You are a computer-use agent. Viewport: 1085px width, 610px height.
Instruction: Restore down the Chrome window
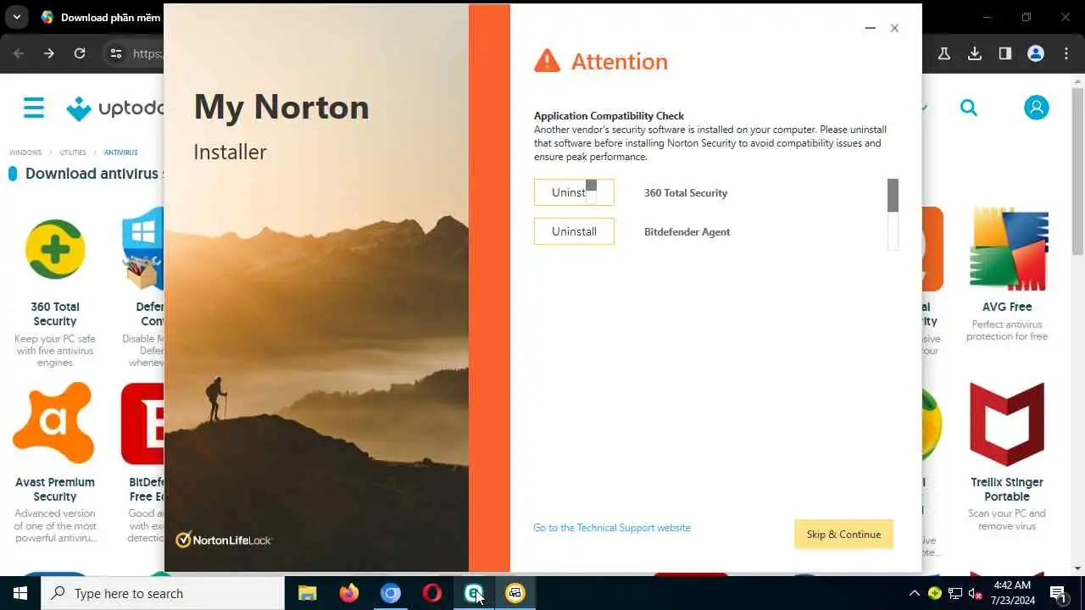point(1027,17)
